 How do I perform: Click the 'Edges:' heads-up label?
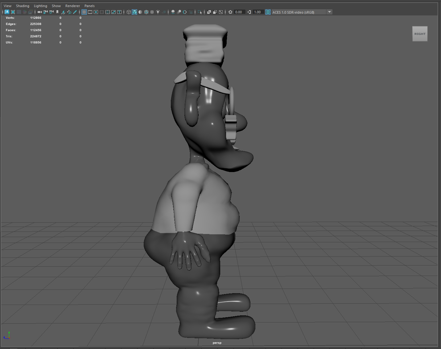click(11, 24)
